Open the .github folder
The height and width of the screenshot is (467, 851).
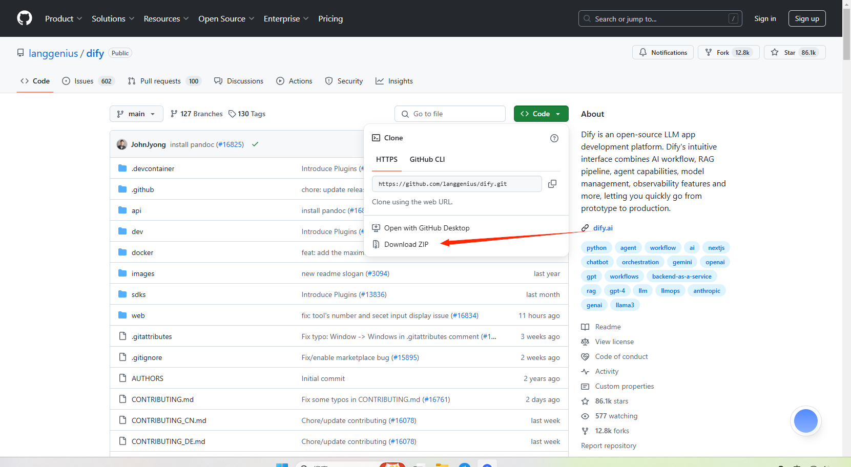[142, 189]
